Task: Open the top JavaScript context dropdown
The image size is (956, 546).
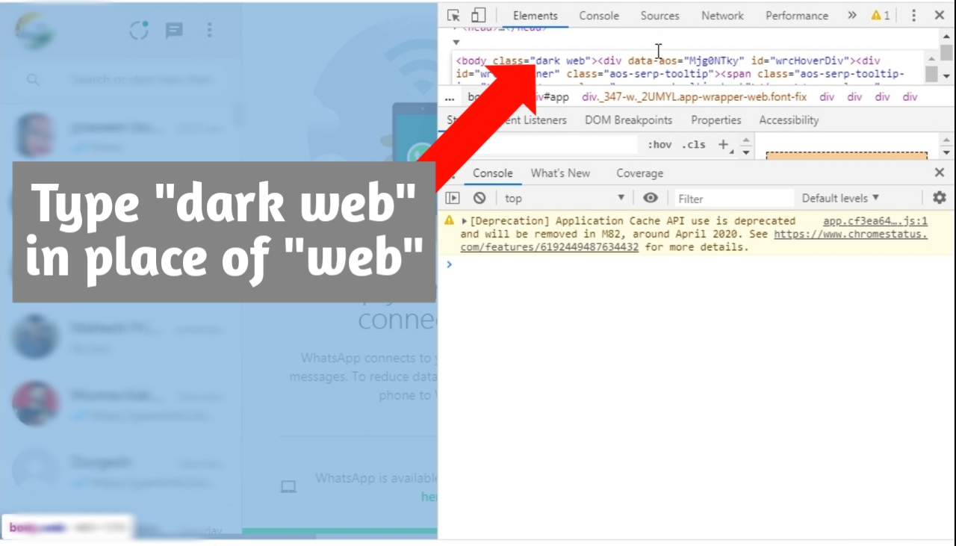Action: [565, 198]
